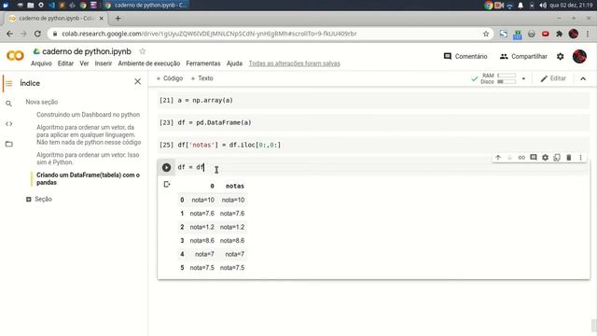Close the Índice panel
The width and height of the screenshot is (597, 336).
[137, 81]
